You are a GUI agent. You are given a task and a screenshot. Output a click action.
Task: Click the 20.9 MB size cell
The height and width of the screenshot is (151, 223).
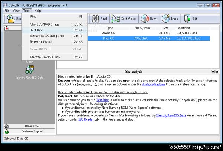click(165, 33)
